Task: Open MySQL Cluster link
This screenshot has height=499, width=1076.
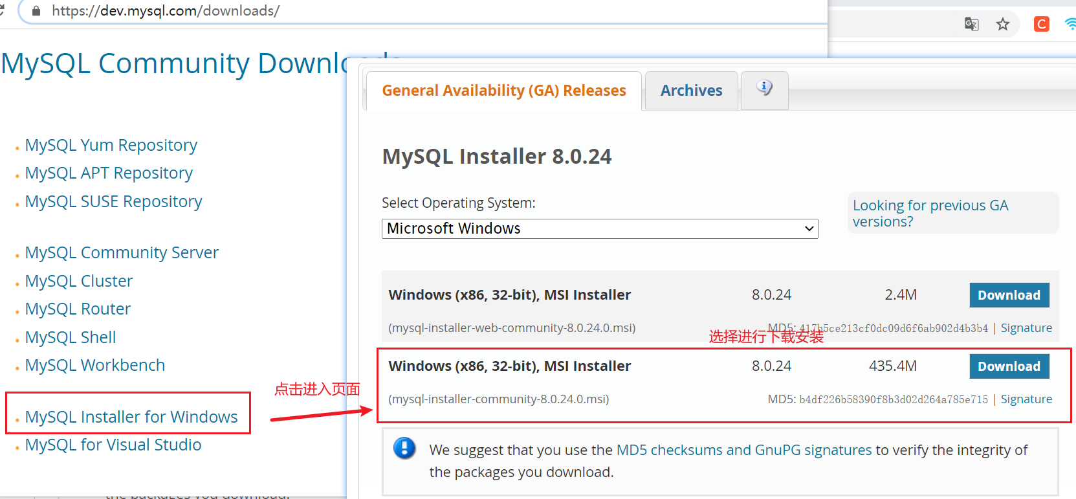Action: coord(79,281)
